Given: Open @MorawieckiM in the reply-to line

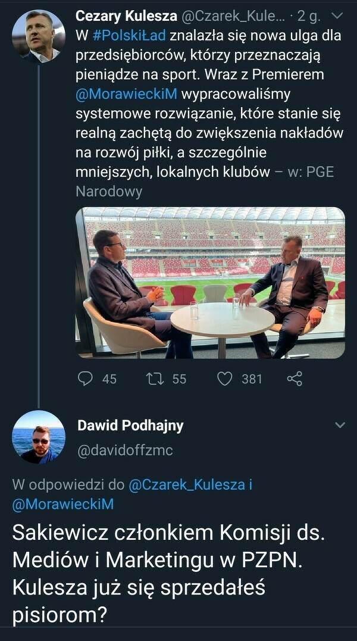Looking at the screenshot, I should pos(63,505).
